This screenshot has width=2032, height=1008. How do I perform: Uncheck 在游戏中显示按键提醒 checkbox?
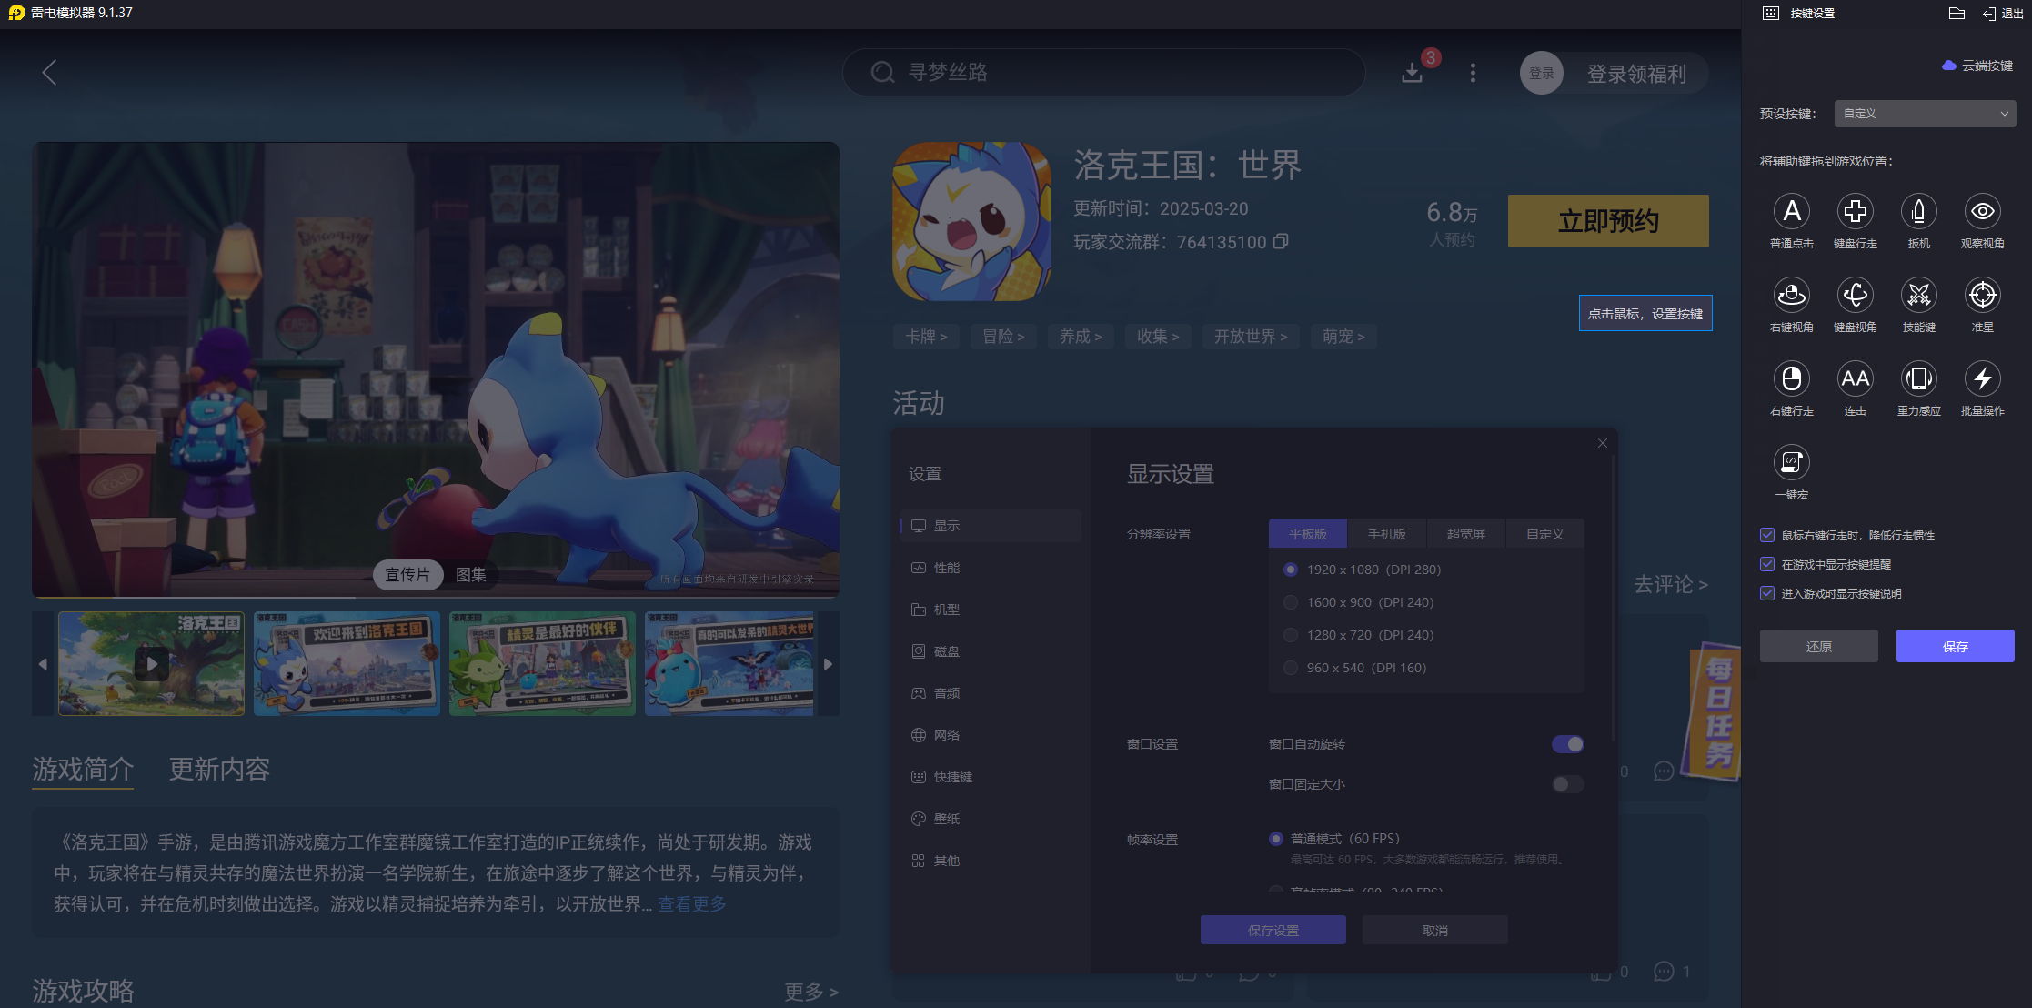(1767, 564)
